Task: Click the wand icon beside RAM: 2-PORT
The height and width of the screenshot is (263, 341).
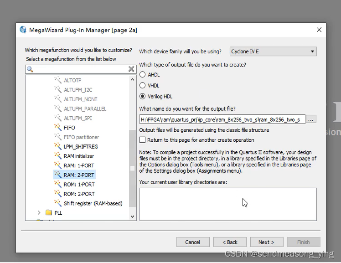Action: coord(58,175)
